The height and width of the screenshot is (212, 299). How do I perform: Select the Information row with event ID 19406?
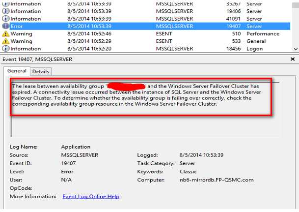tap(146, 11)
